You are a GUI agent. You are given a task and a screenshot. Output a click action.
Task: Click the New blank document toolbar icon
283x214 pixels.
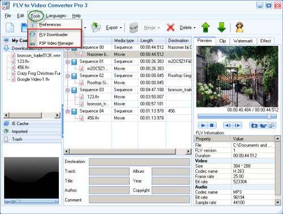pyautogui.click(x=10, y=28)
